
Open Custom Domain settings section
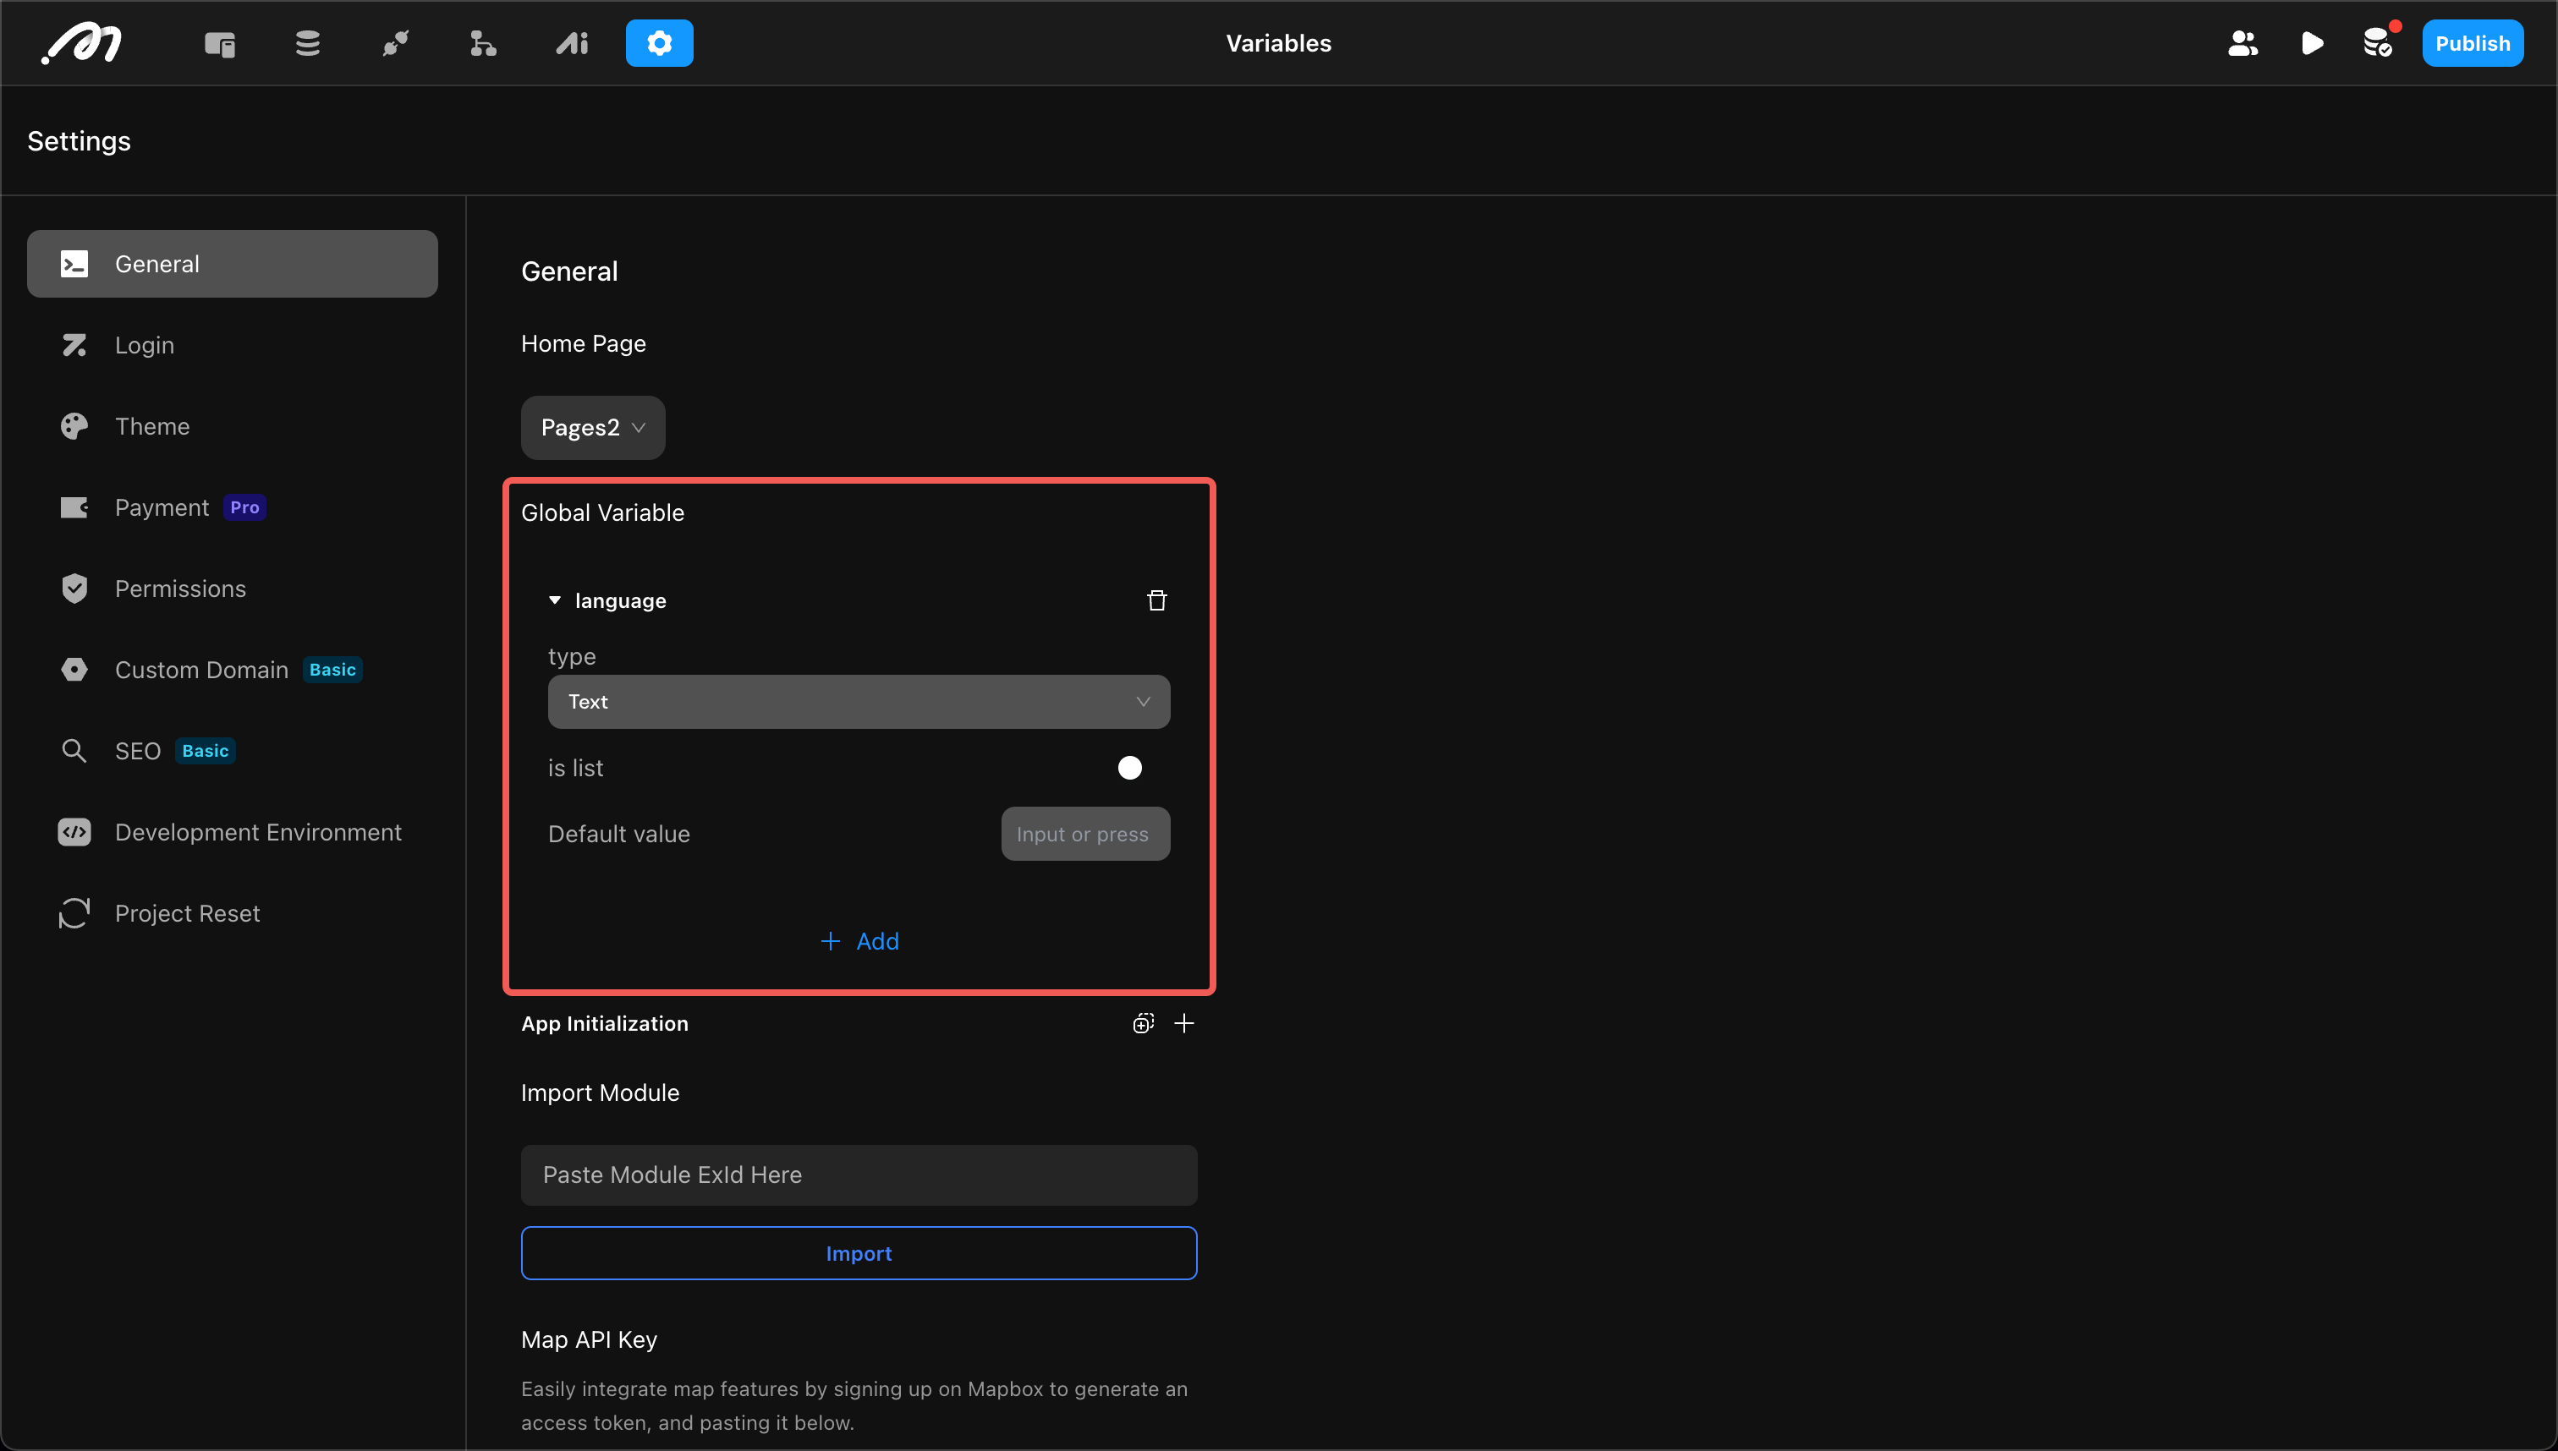click(x=233, y=670)
